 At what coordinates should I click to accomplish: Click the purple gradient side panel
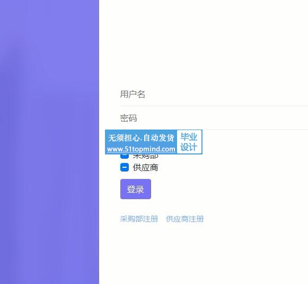point(49,142)
